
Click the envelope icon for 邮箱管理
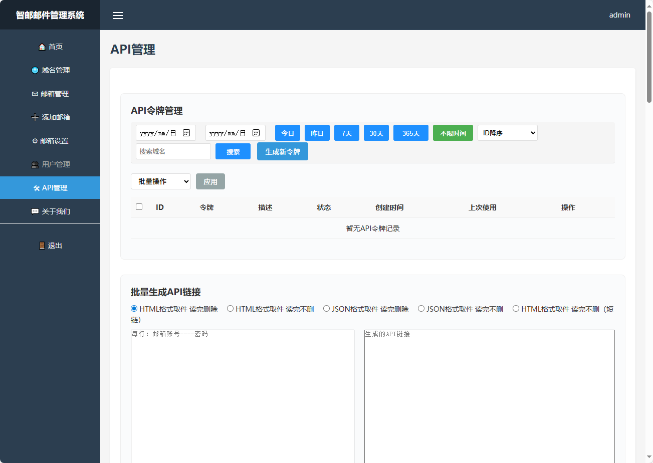tap(35, 94)
